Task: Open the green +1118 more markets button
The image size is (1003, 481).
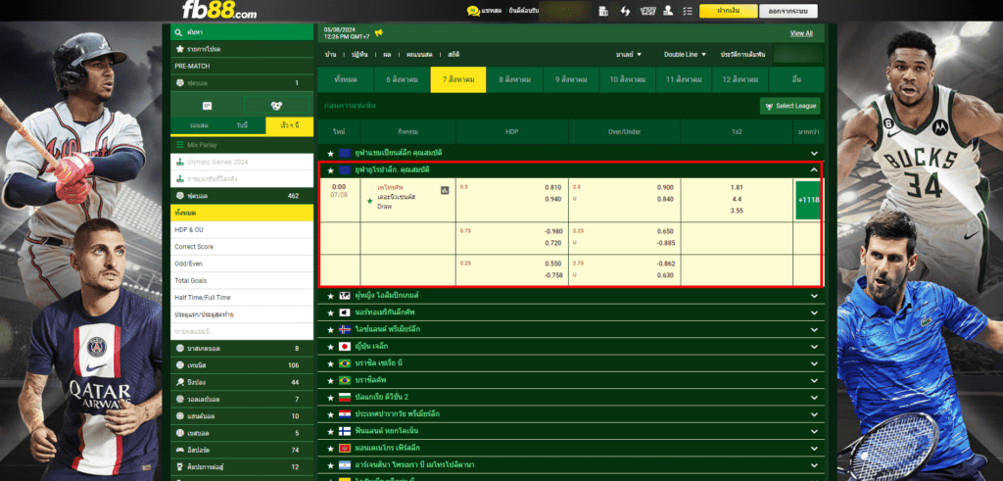Action: (808, 200)
